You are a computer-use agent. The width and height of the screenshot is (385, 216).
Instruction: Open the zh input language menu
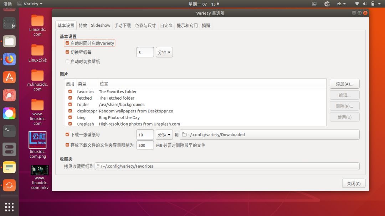coord(341,4)
